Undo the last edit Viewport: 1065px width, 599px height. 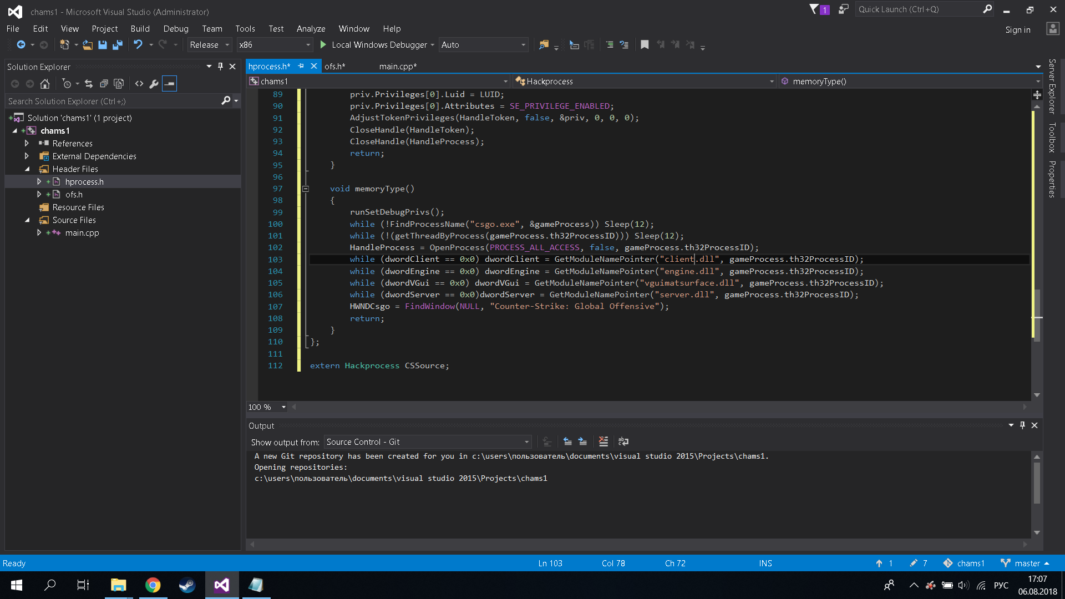[138, 45]
